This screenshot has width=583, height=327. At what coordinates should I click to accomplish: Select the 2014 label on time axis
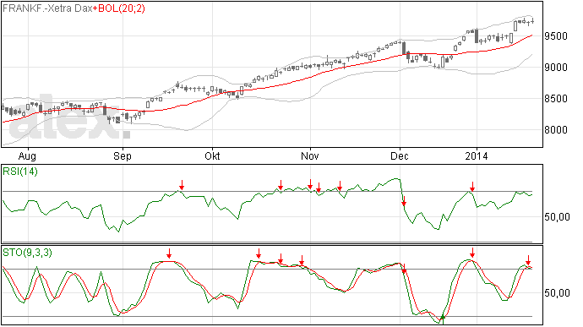pos(477,155)
